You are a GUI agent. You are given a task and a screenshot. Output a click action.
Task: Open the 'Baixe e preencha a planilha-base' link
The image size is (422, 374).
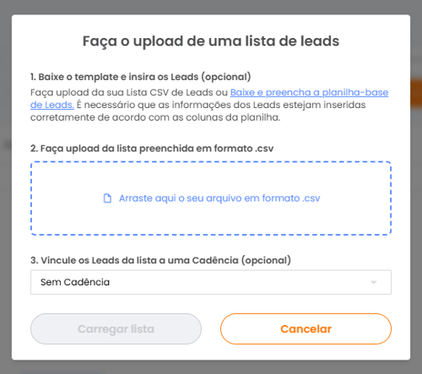click(x=309, y=92)
